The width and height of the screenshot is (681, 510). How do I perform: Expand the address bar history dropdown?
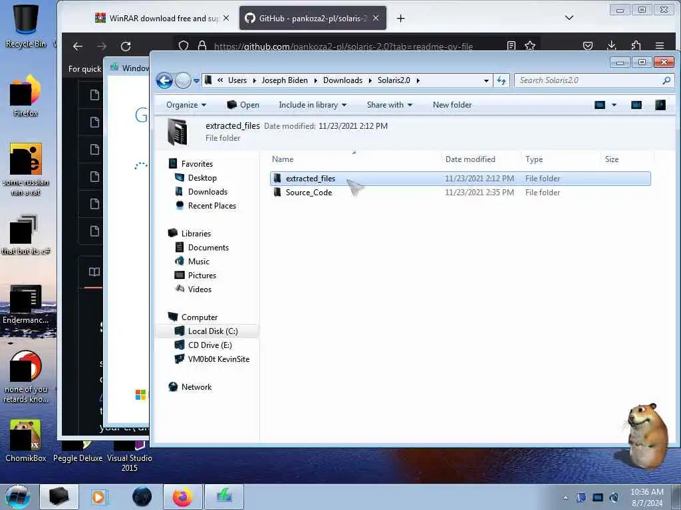point(486,80)
